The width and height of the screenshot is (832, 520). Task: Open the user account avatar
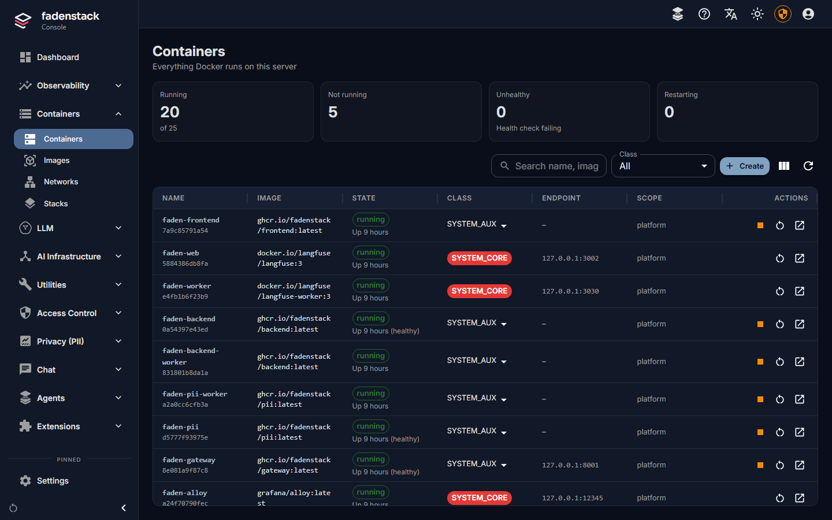pos(808,14)
